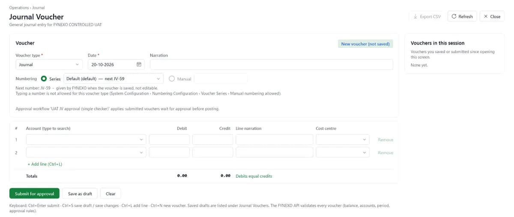Click the Journal breadcrumb item
The height and width of the screenshot is (217, 514).
(x=39, y=8)
